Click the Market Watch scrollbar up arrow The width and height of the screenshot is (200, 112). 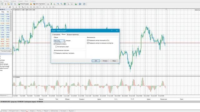11,12
